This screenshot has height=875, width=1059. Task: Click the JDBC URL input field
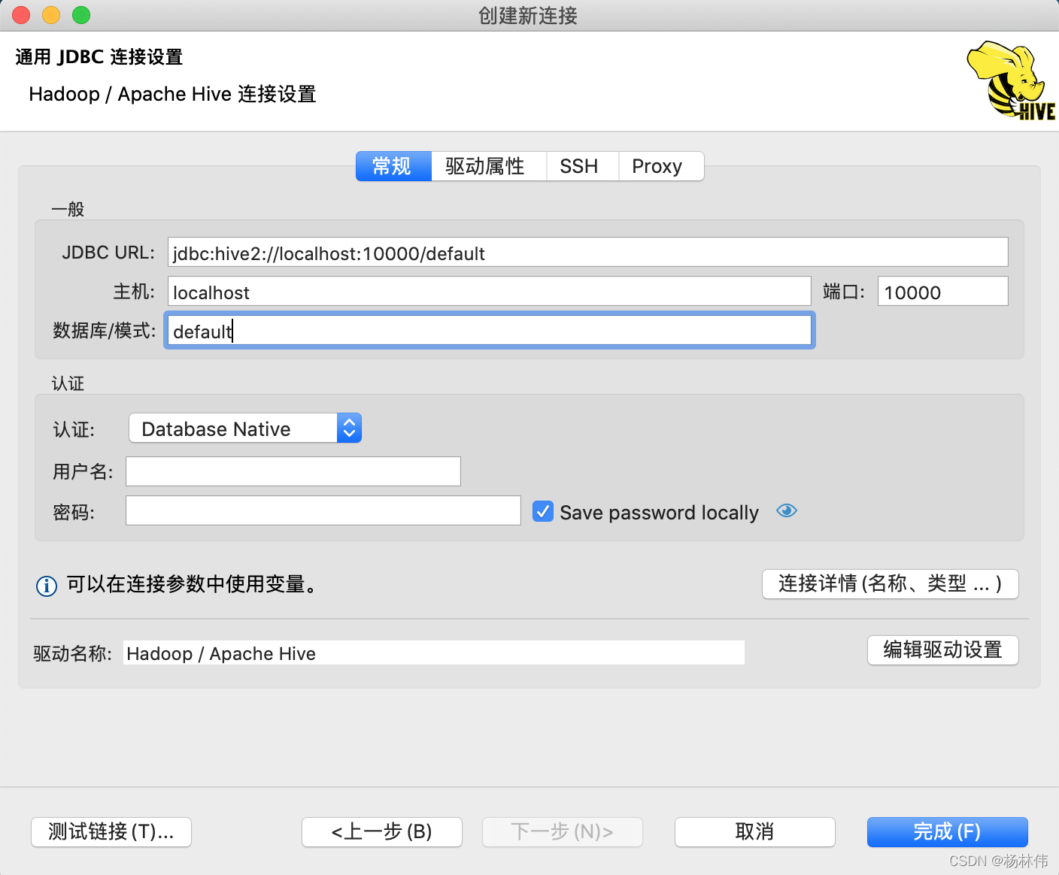click(587, 253)
